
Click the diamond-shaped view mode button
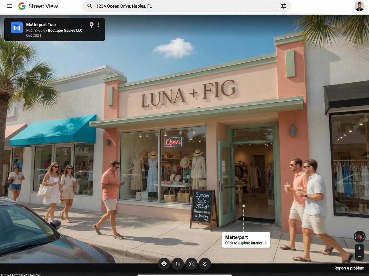(164, 264)
